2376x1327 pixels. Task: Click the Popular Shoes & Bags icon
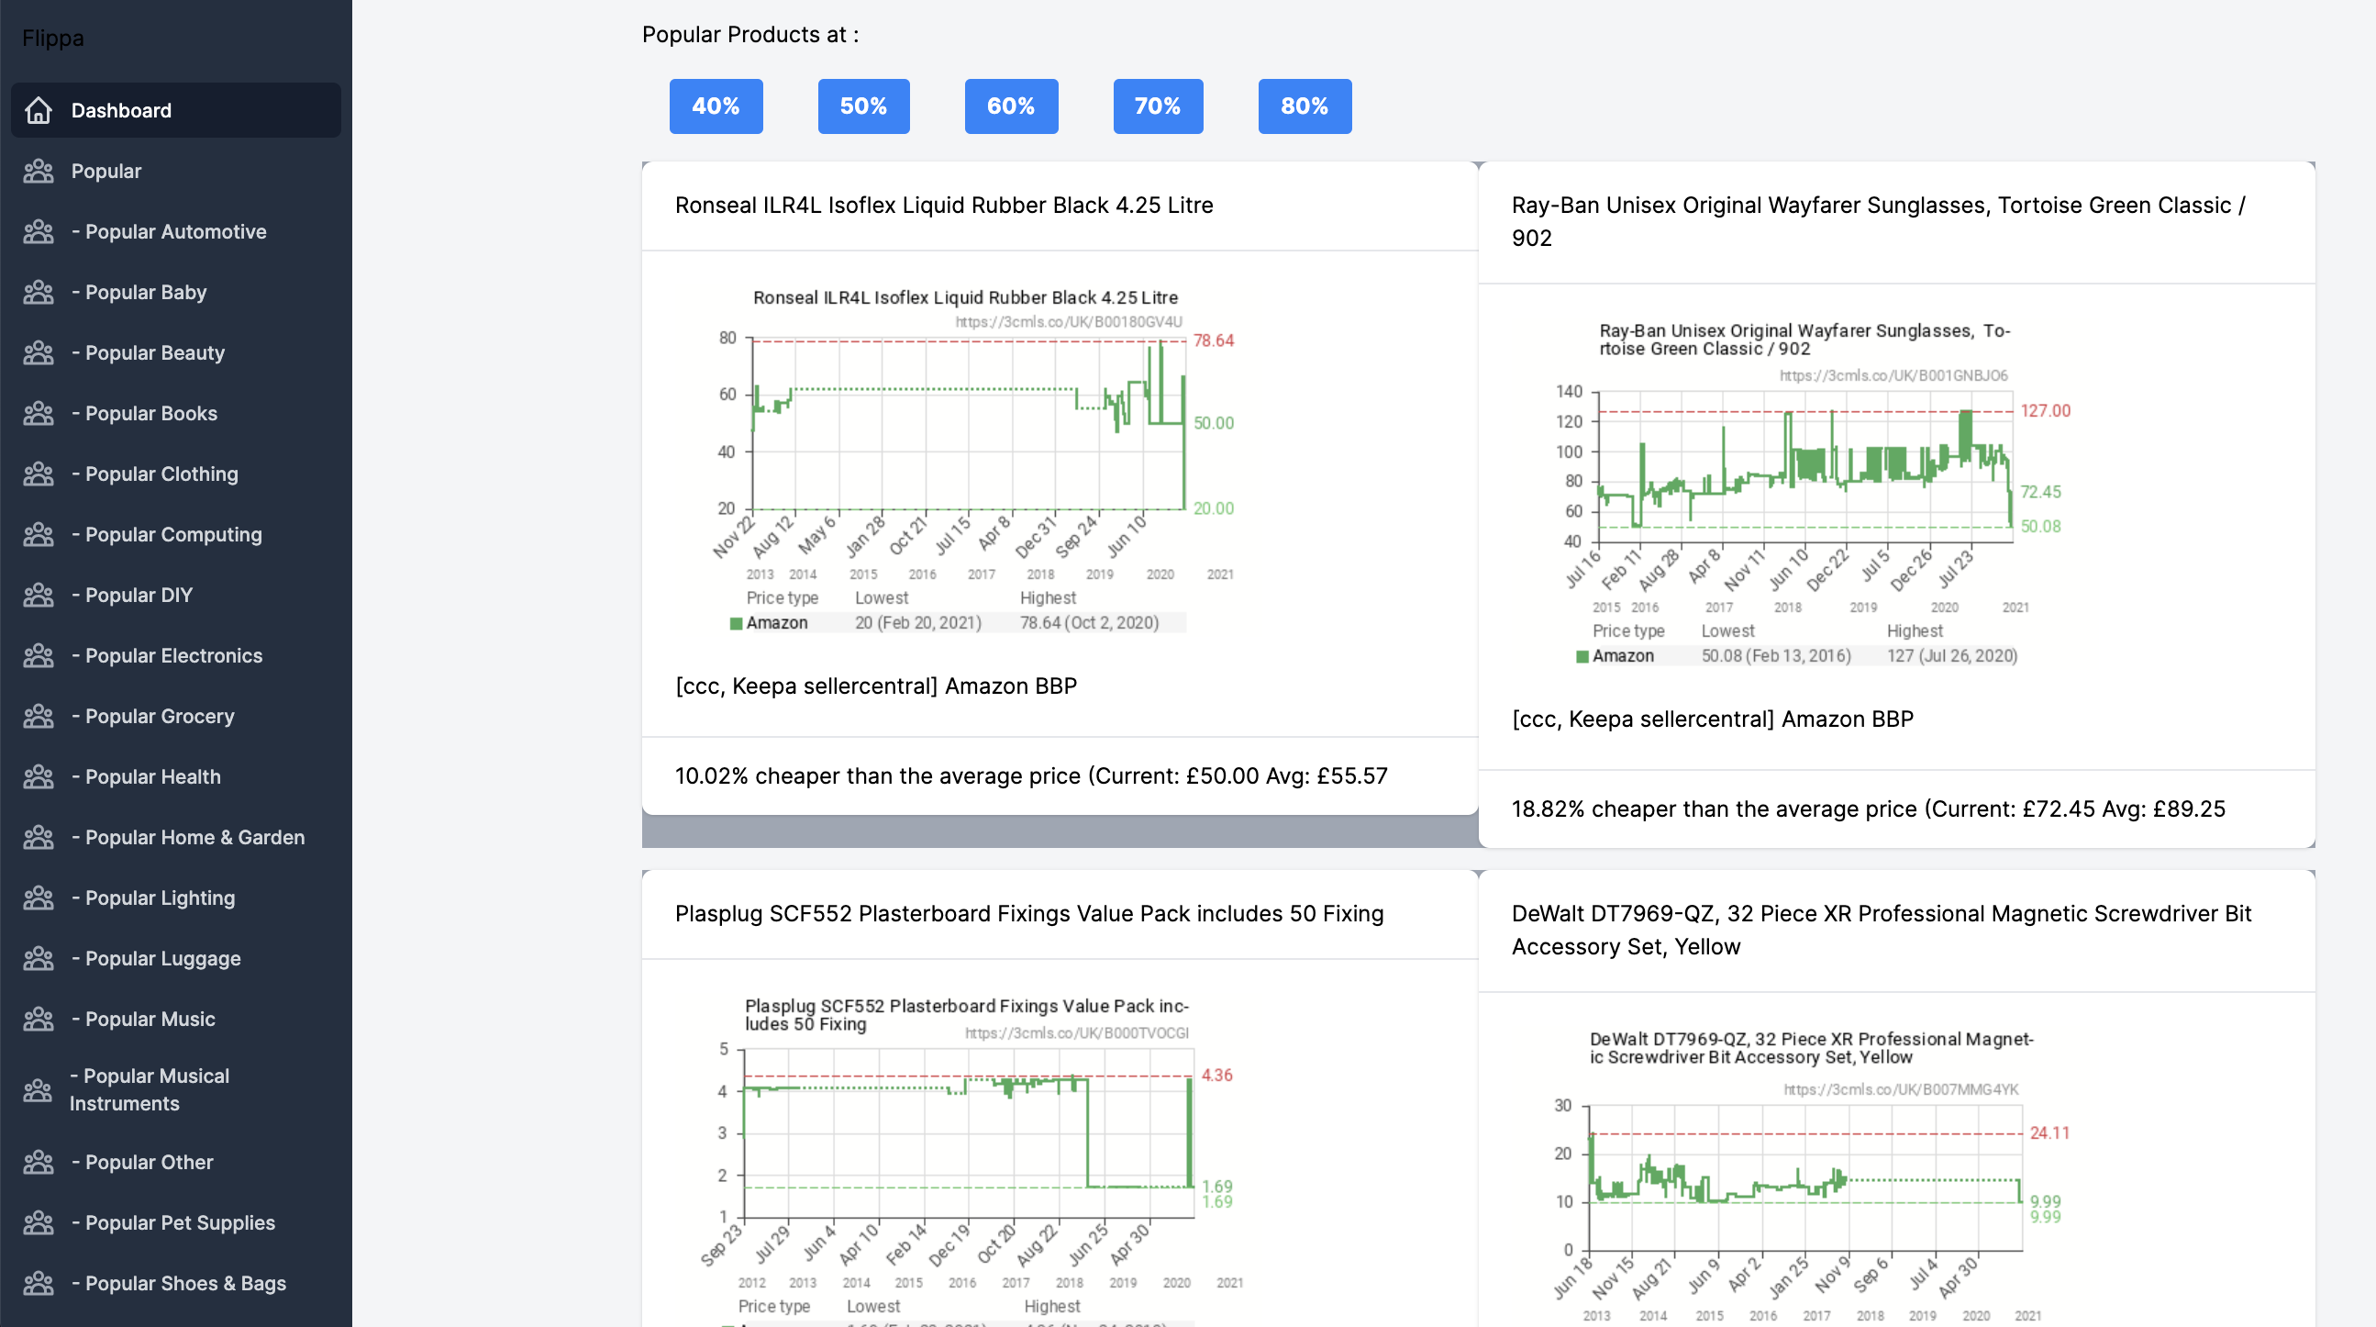(x=38, y=1283)
